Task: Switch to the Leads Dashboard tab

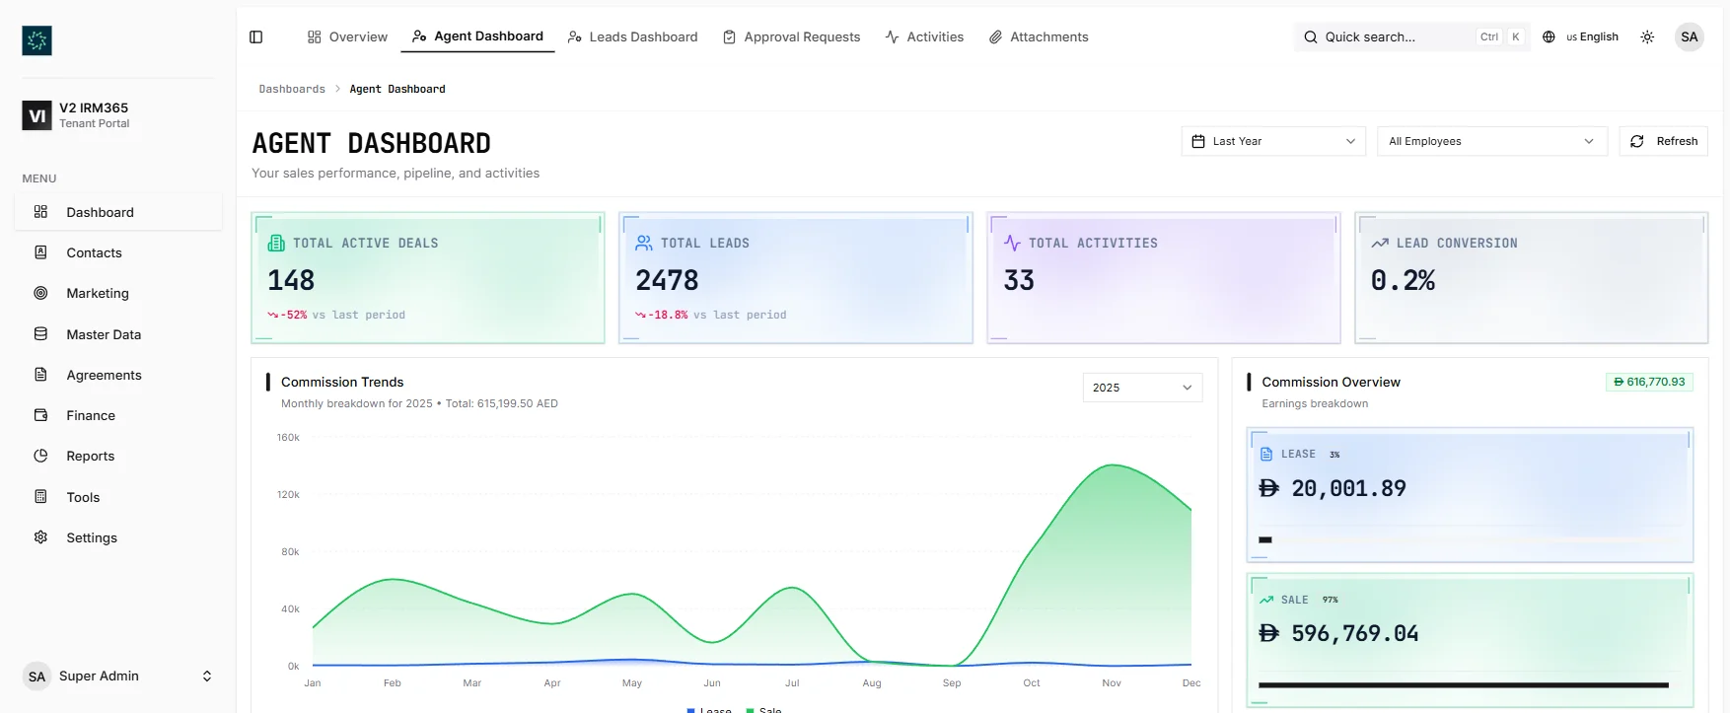Action: (632, 37)
